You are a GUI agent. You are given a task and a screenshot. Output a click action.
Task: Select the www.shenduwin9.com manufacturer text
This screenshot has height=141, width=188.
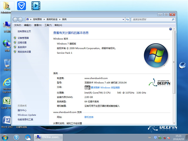96,78
